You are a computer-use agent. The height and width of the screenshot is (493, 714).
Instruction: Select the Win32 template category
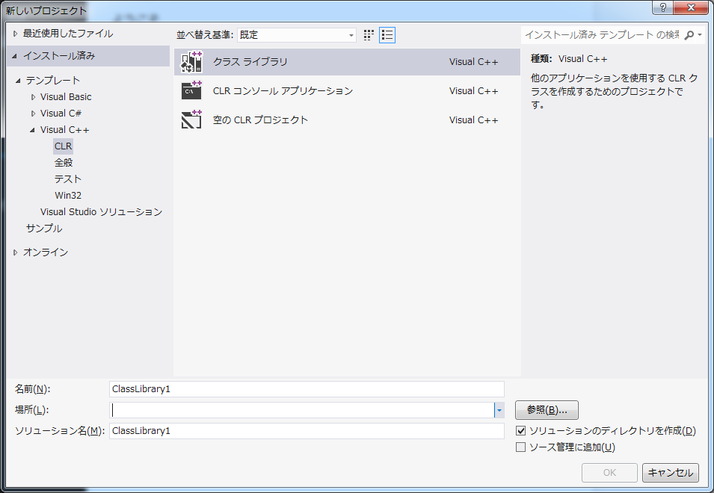click(x=68, y=196)
